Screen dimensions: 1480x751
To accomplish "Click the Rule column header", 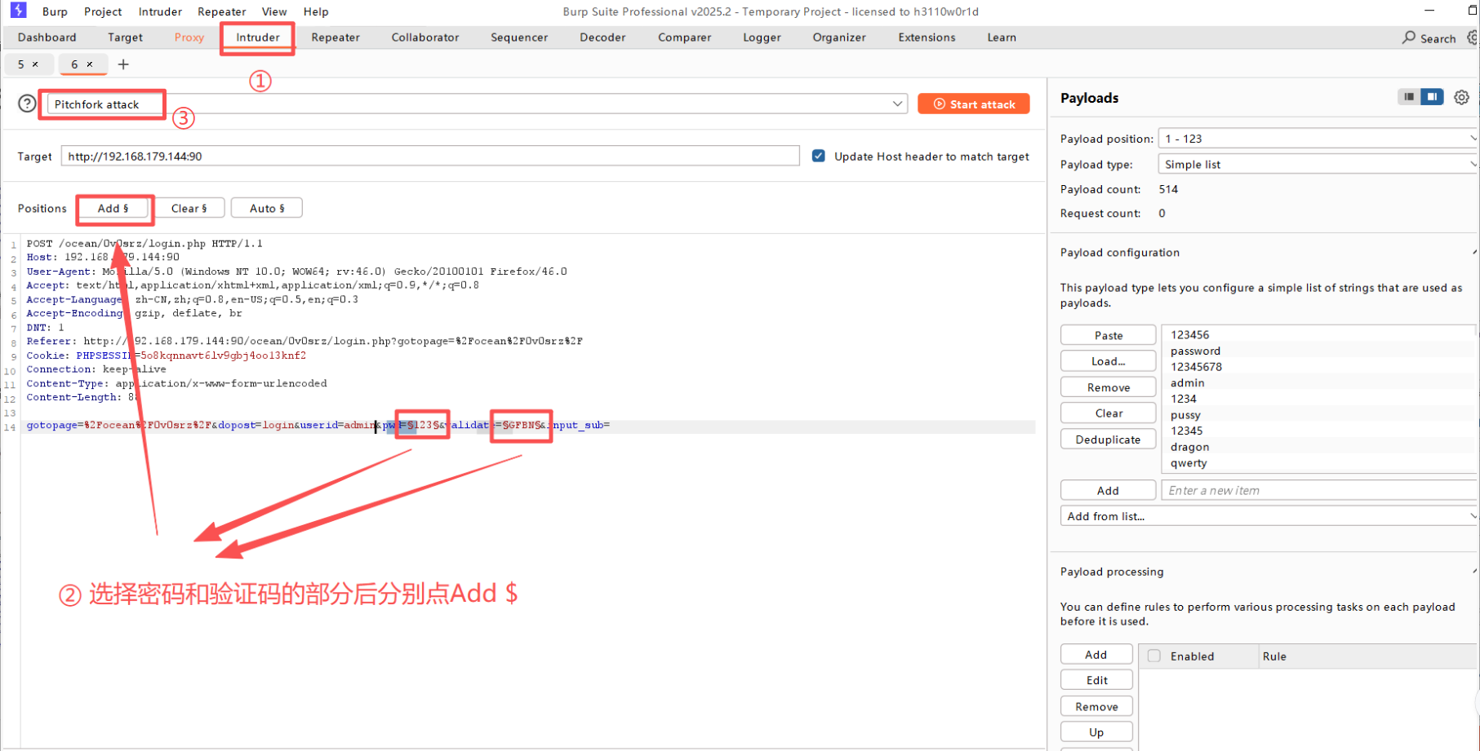I will (1367, 656).
